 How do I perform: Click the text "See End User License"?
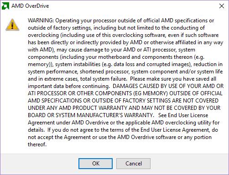pyautogui.click(x=183, y=115)
